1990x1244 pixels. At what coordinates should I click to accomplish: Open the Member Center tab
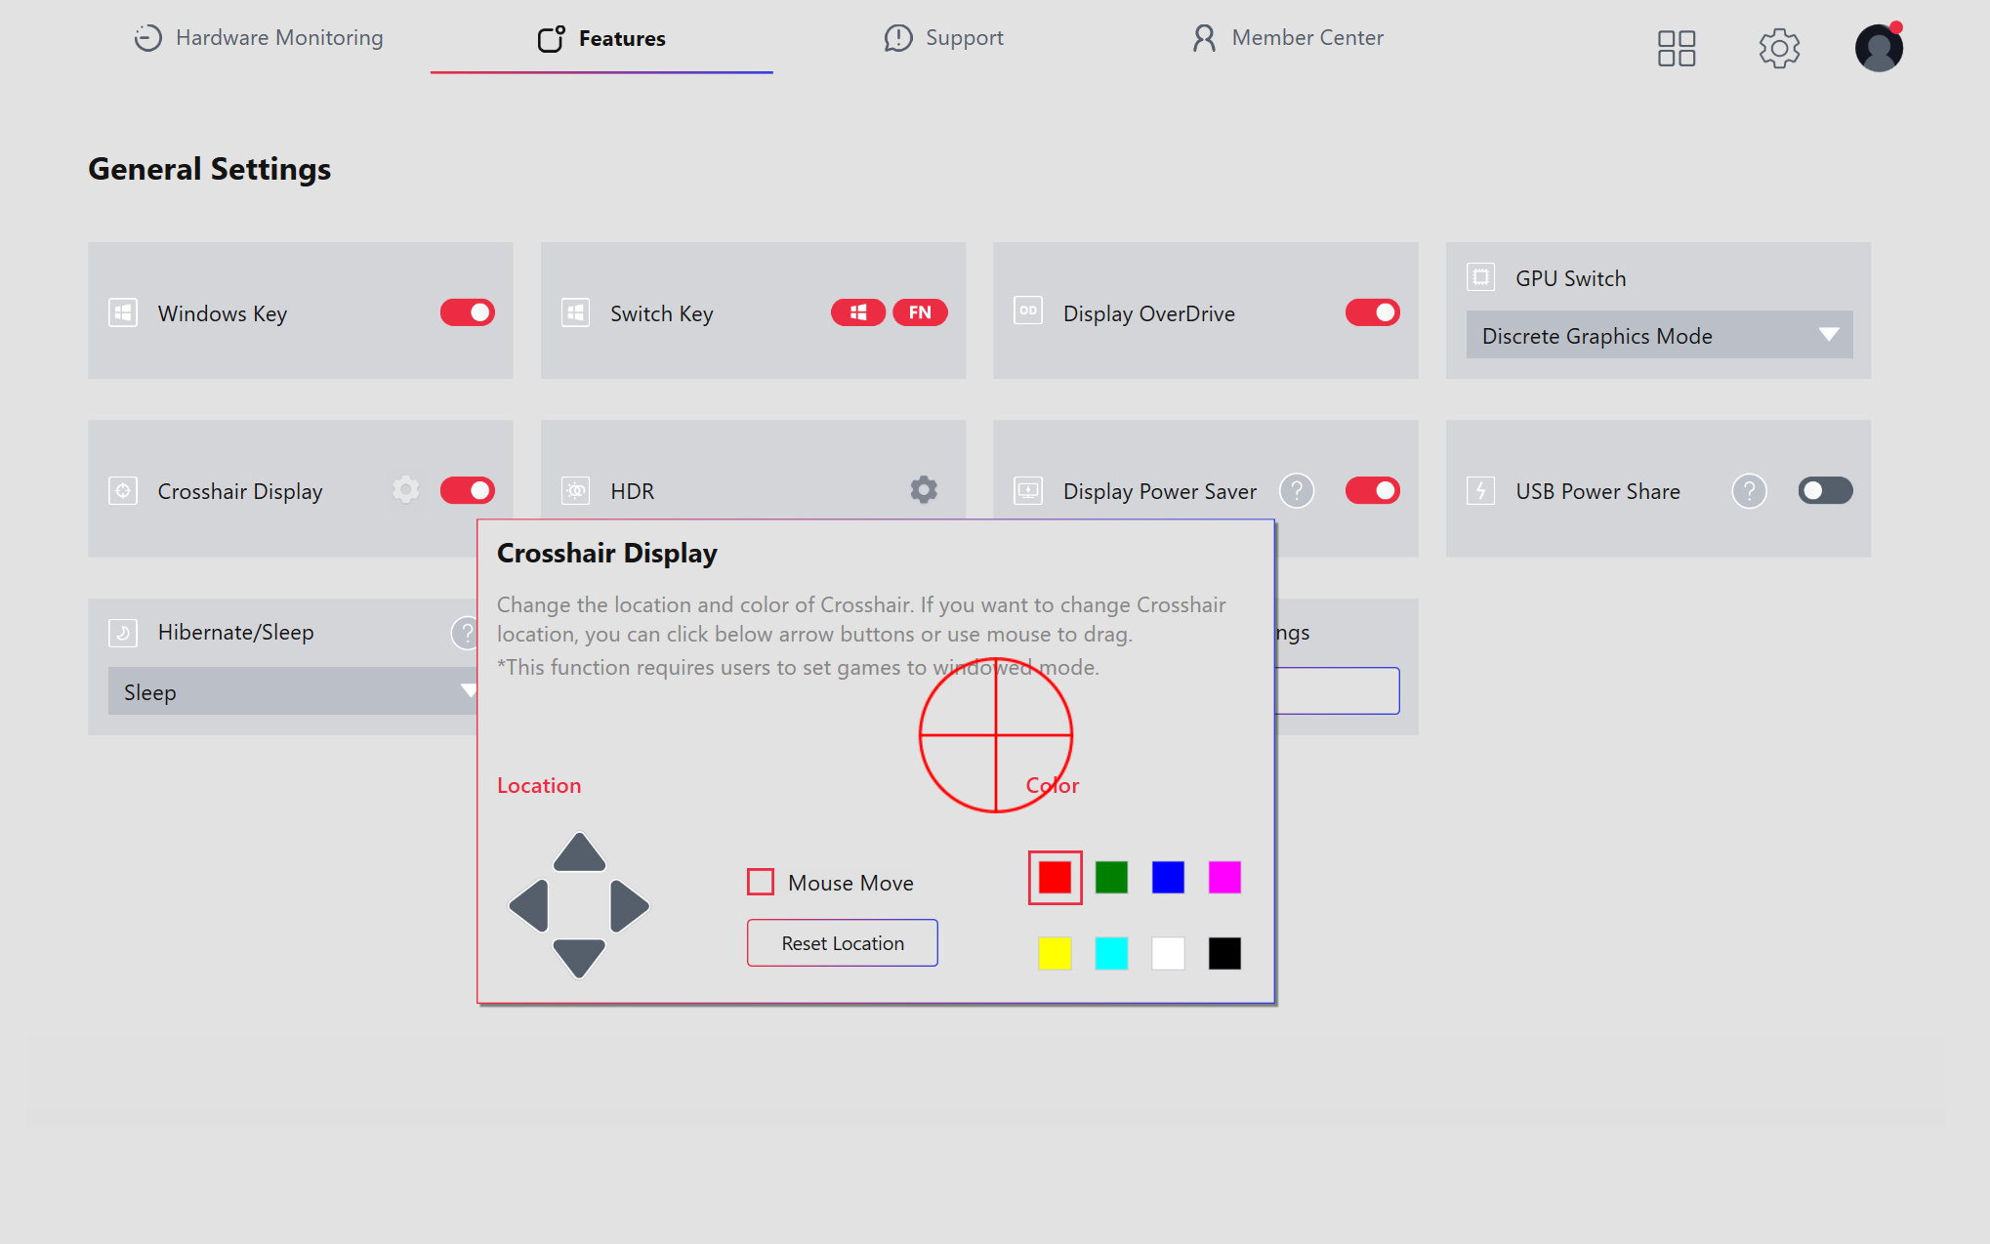tap(1288, 38)
